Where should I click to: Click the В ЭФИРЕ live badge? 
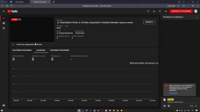[14, 19]
